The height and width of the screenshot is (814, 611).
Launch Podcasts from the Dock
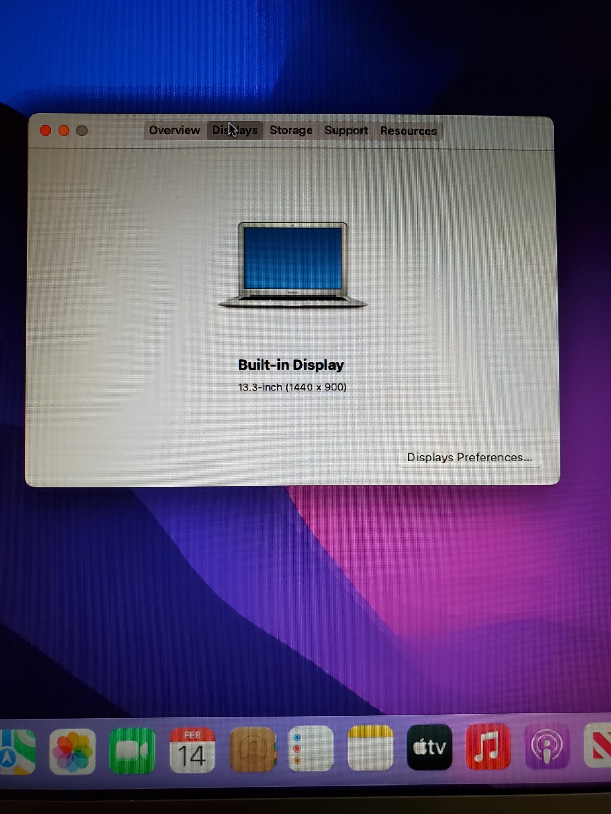pyautogui.click(x=547, y=746)
